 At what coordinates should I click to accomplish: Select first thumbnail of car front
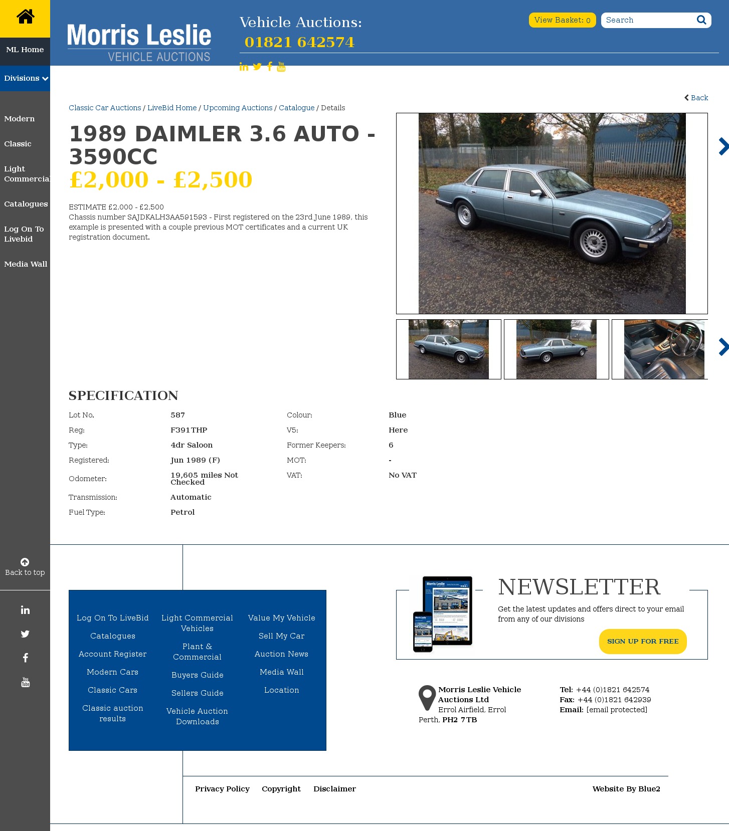tap(449, 349)
